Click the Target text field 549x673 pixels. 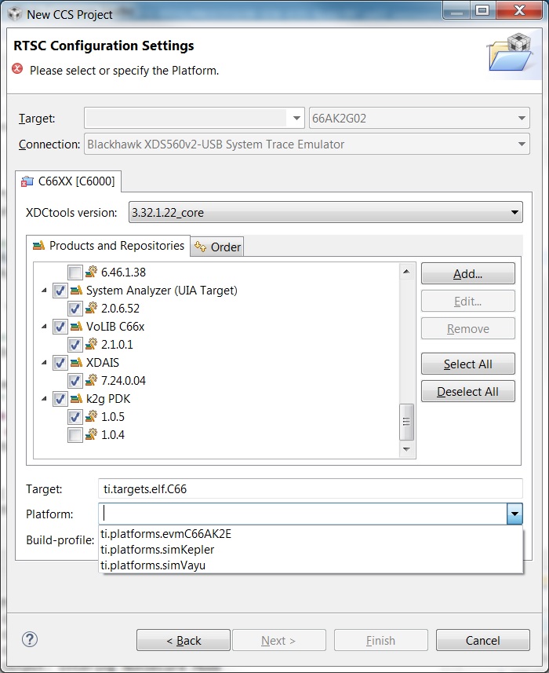pyautogui.click(x=310, y=488)
